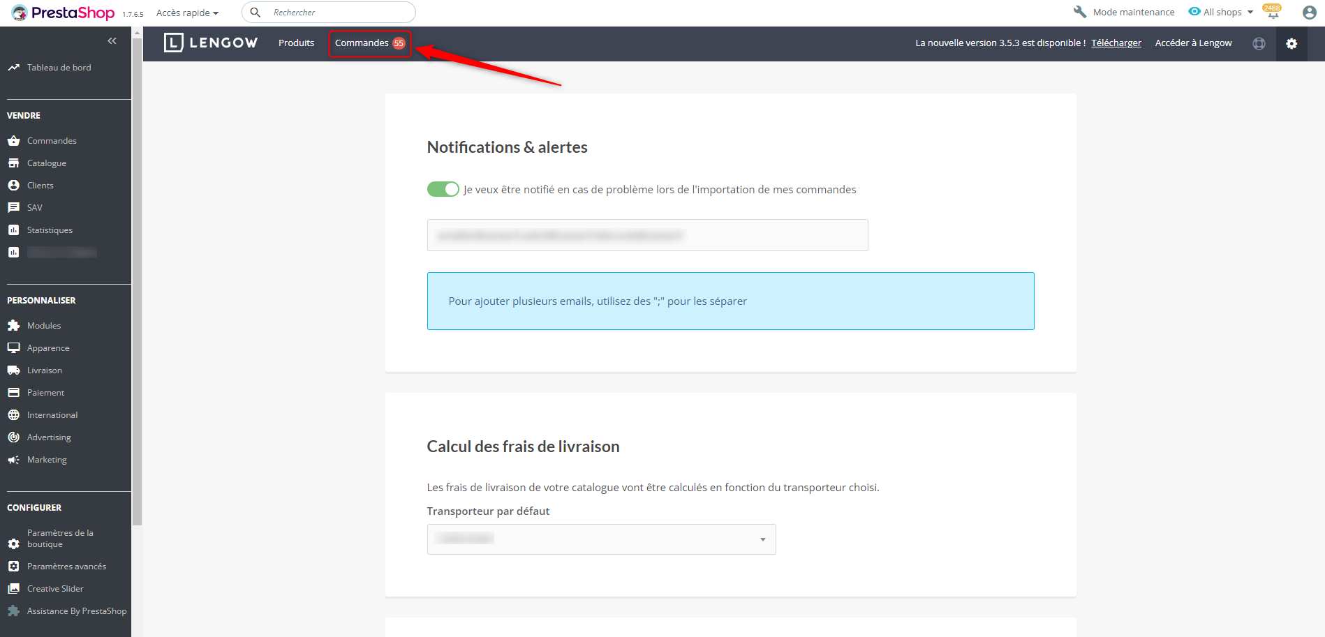Click the Accéder à Lengow link
The image size is (1325, 637).
[x=1193, y=43]
